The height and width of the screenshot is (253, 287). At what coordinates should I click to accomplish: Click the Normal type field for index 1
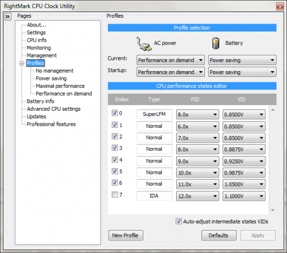click(154, 126)
